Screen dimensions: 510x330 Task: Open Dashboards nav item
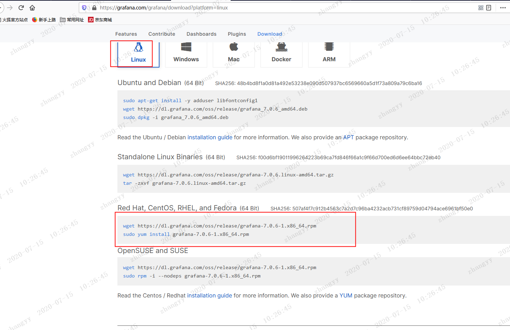pyautogui.click(x=202, y=34)
